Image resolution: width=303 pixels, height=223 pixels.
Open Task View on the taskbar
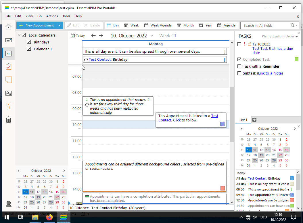point(20,218)
